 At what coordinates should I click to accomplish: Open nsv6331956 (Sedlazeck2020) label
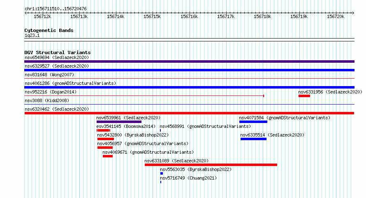pyautogui.click(x=330, y=92)
